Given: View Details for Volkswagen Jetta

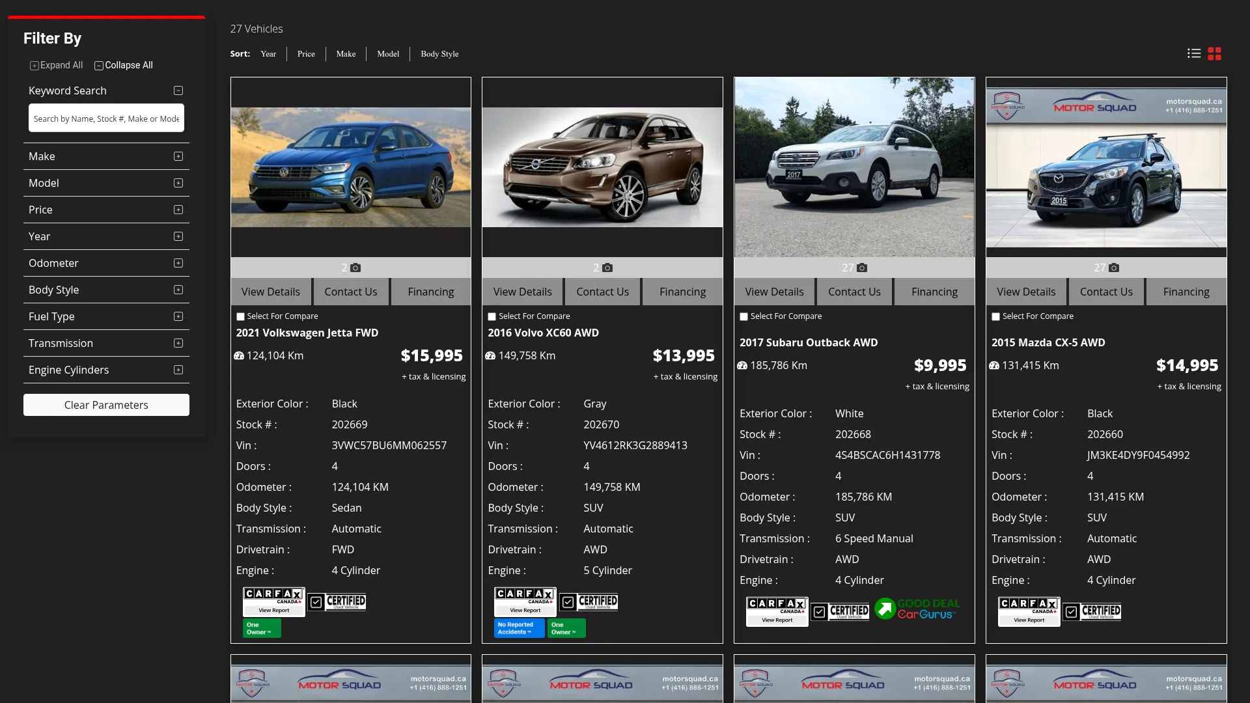Looking at the screenshot, I should 271,292.
